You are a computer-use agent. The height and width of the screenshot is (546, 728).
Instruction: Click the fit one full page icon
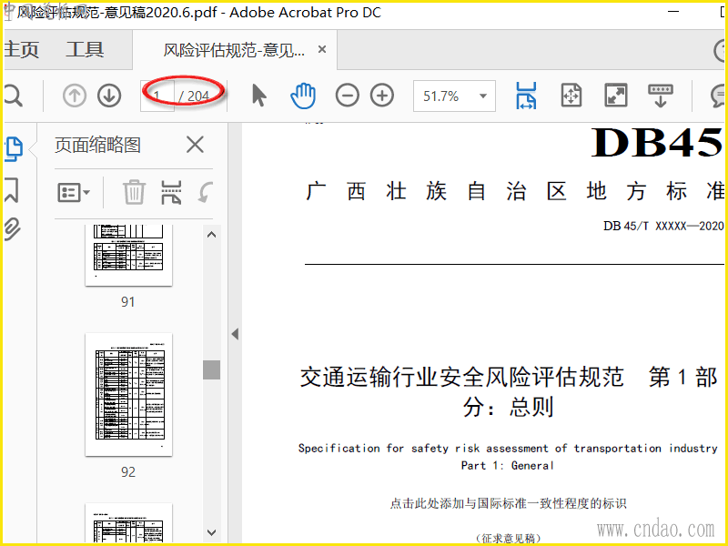pyautogui.click(x=571, y=96)
